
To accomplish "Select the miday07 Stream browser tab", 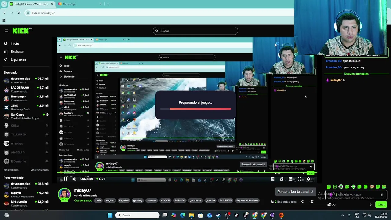I will [31, 4].
